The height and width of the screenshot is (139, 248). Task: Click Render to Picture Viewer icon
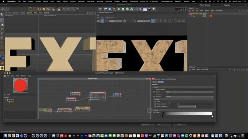tap(181, 9)
